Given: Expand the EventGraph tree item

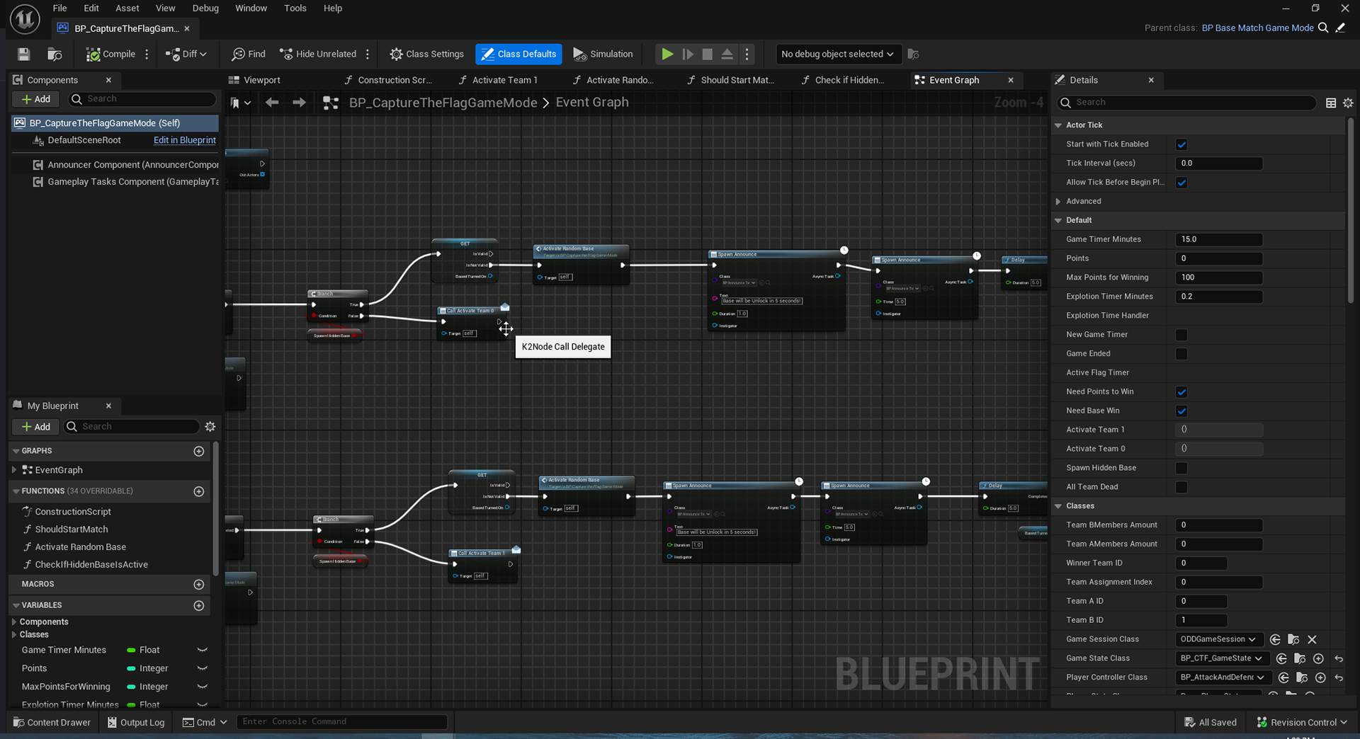Looking at the screenshot, I should pyautogui.click(x=14, y=469).
